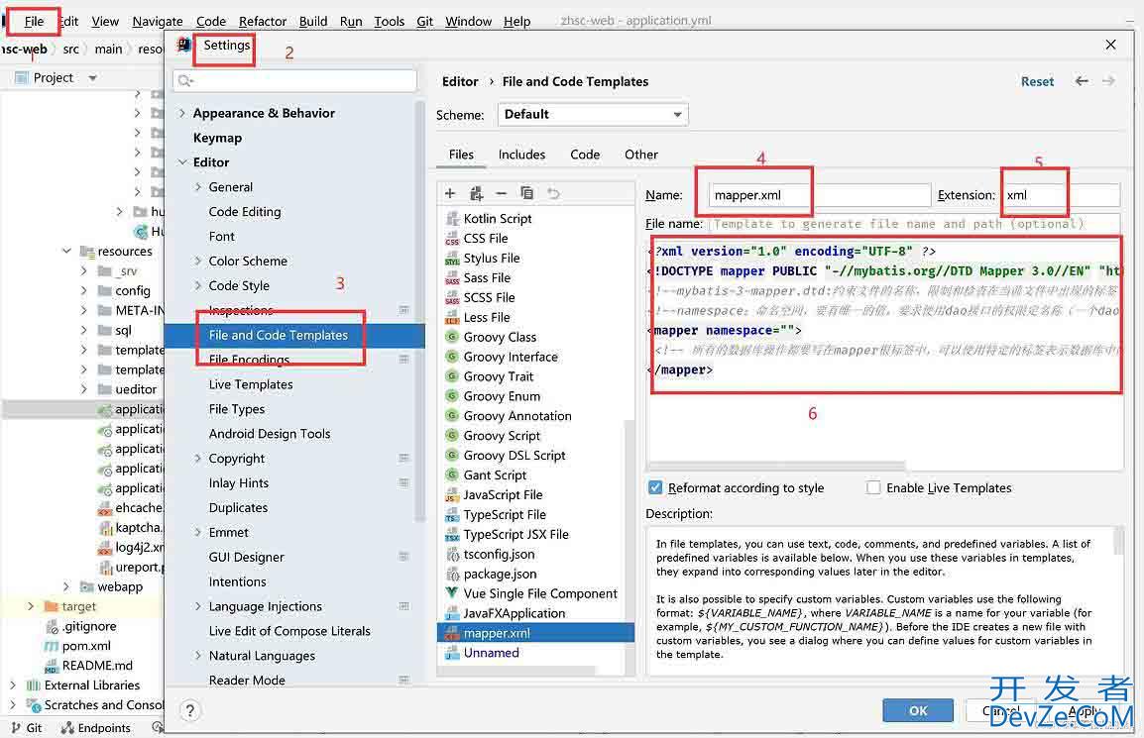This screenshot has width=1144, height=738.
Task: Click the TypeScript File icon in the template list
Action: (452, 514)
